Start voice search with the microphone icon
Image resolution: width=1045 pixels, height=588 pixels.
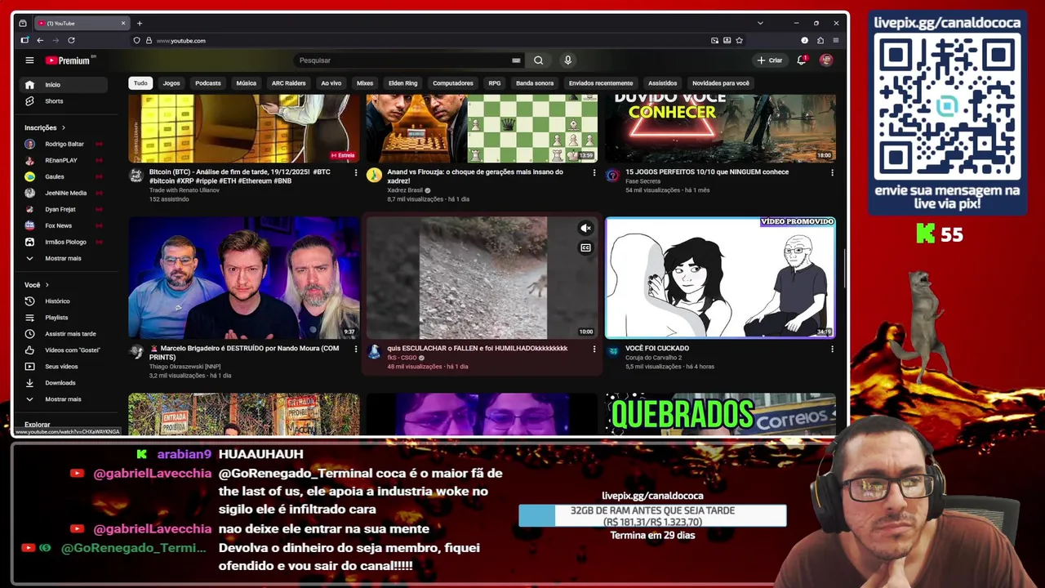tap(567, 60)
